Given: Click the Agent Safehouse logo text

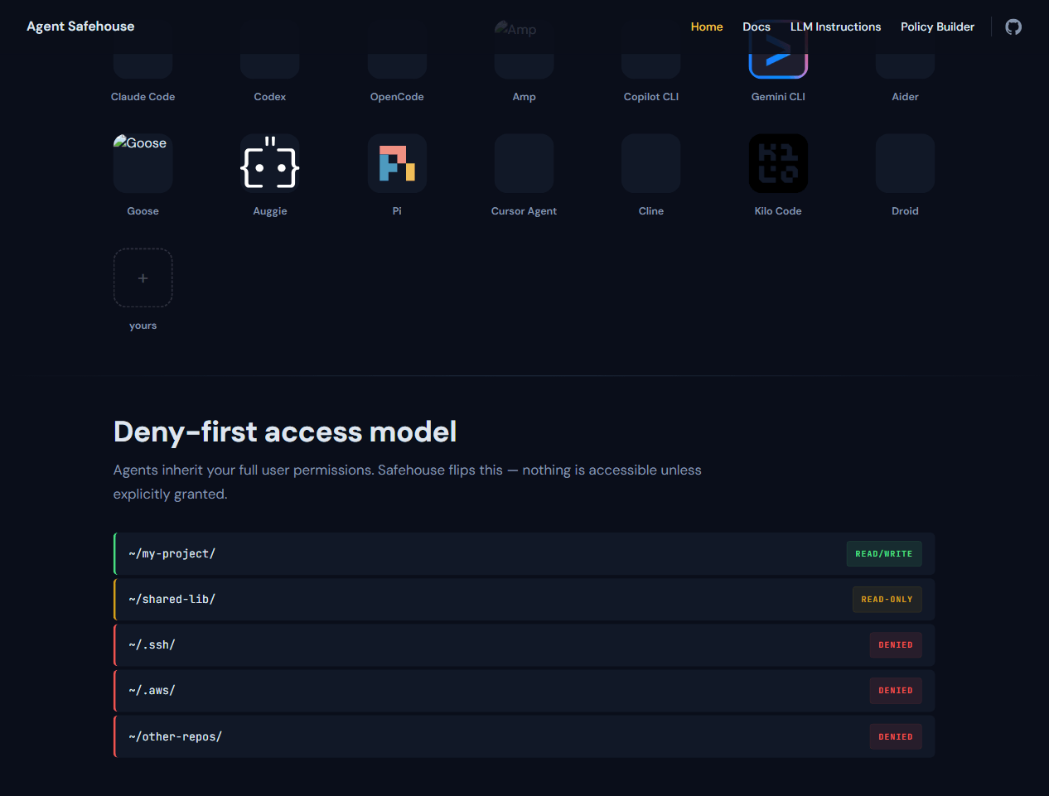Looking at the screenshot, I should click(80, 27).
